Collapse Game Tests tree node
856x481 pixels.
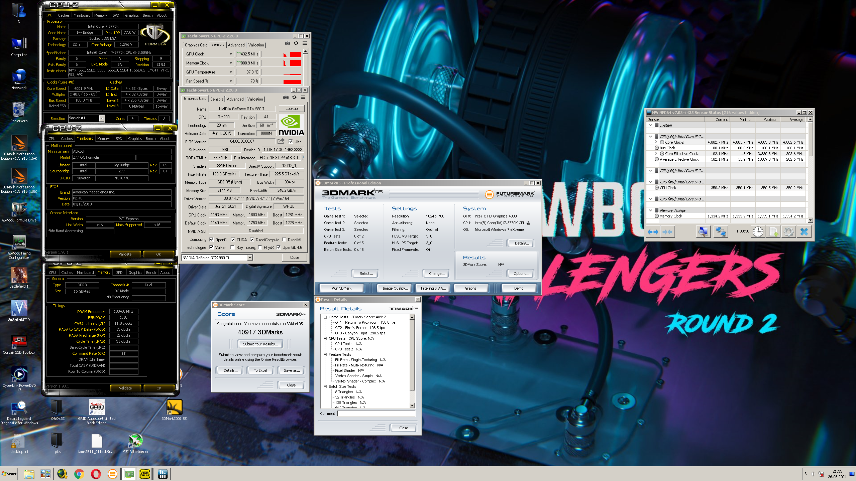(325, 317)
